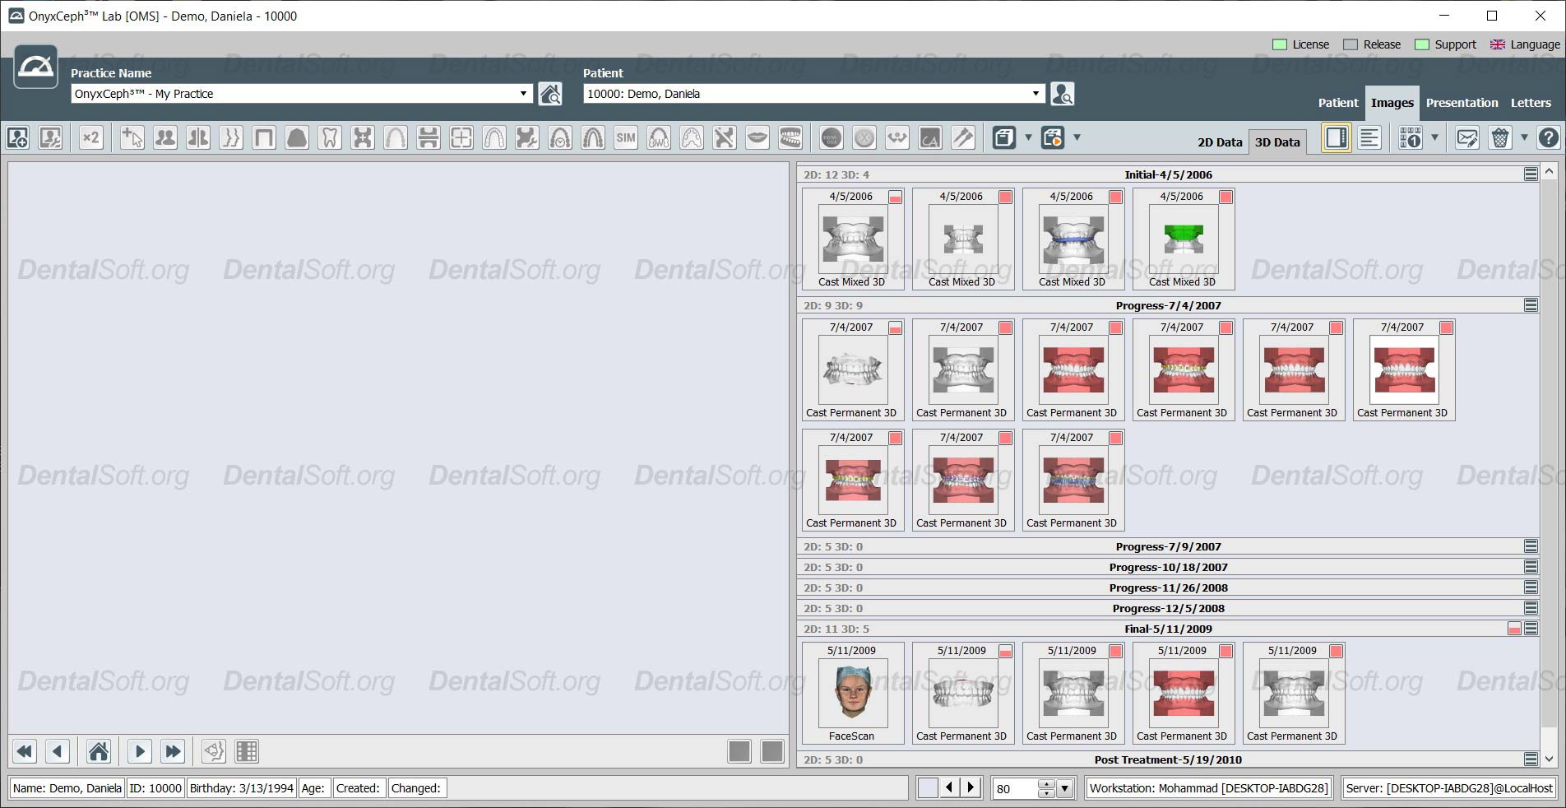Image resolution: width=1566 pixels, height=808 pixels.
Task: Click the first-record navigation arrow at bottom left
Action: tap(23, 751)
